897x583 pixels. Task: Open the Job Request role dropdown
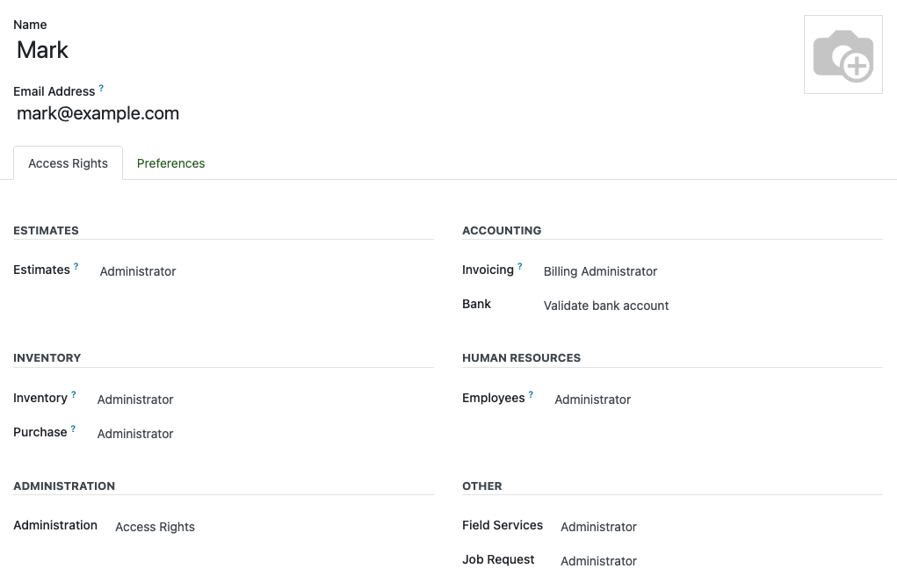click(719, 561)
